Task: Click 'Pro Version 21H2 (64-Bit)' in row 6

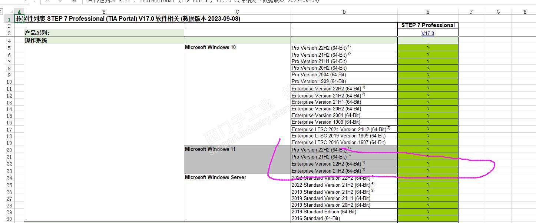Action: click(344, 54)
